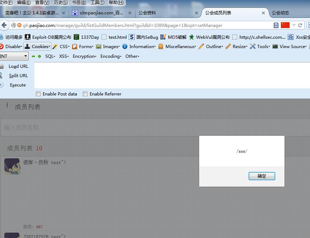Open the c.shellsec.com bookmark
This screenshot has height=238, width=310.
(x=259, y=37)
